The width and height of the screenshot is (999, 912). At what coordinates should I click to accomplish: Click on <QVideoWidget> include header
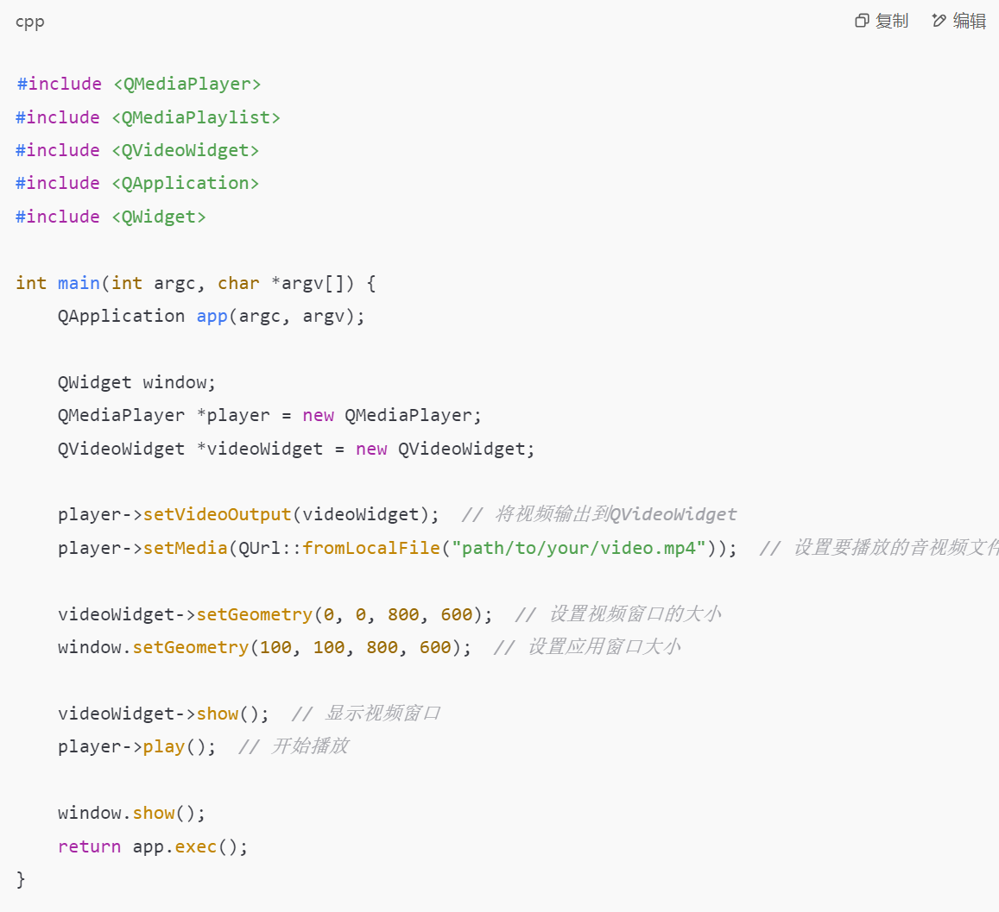[x=186, y=150]
